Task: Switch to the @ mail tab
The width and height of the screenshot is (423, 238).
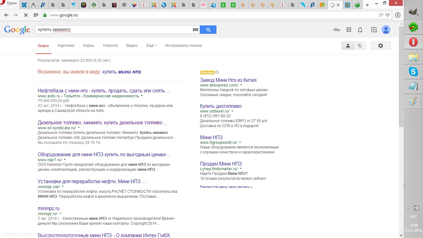Action: click(347, 5)
